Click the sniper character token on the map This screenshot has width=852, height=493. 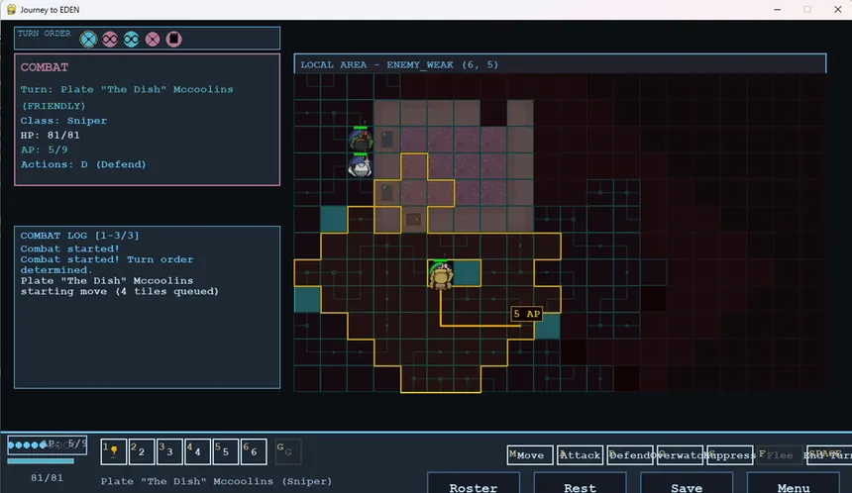441,275
